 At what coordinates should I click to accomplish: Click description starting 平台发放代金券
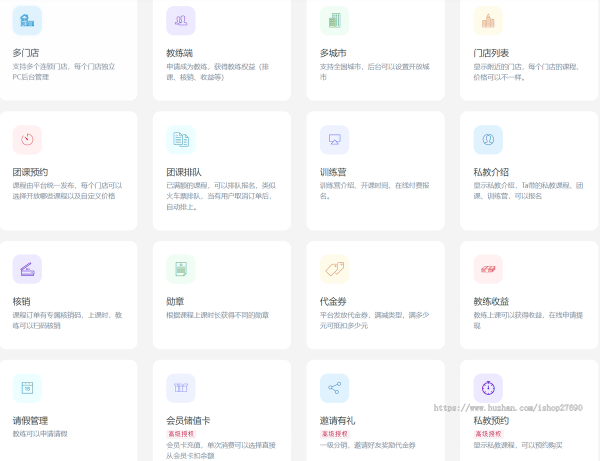pyautogui.click(x=374, y=320)
